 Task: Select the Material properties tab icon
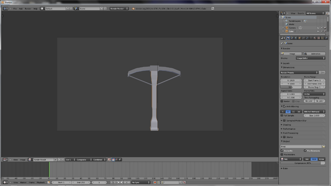(x=315, y=38)
